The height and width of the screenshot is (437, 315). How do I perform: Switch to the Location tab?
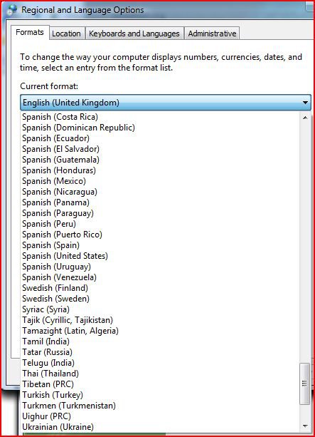tap(66, 34)
